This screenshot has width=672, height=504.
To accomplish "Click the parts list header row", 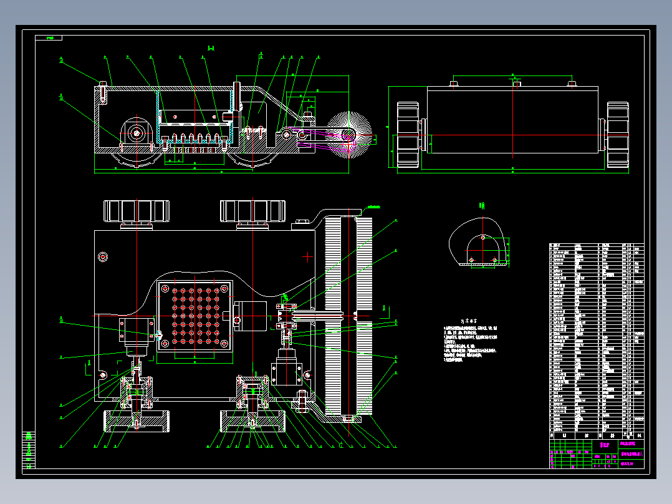I will tap(597, 436).
